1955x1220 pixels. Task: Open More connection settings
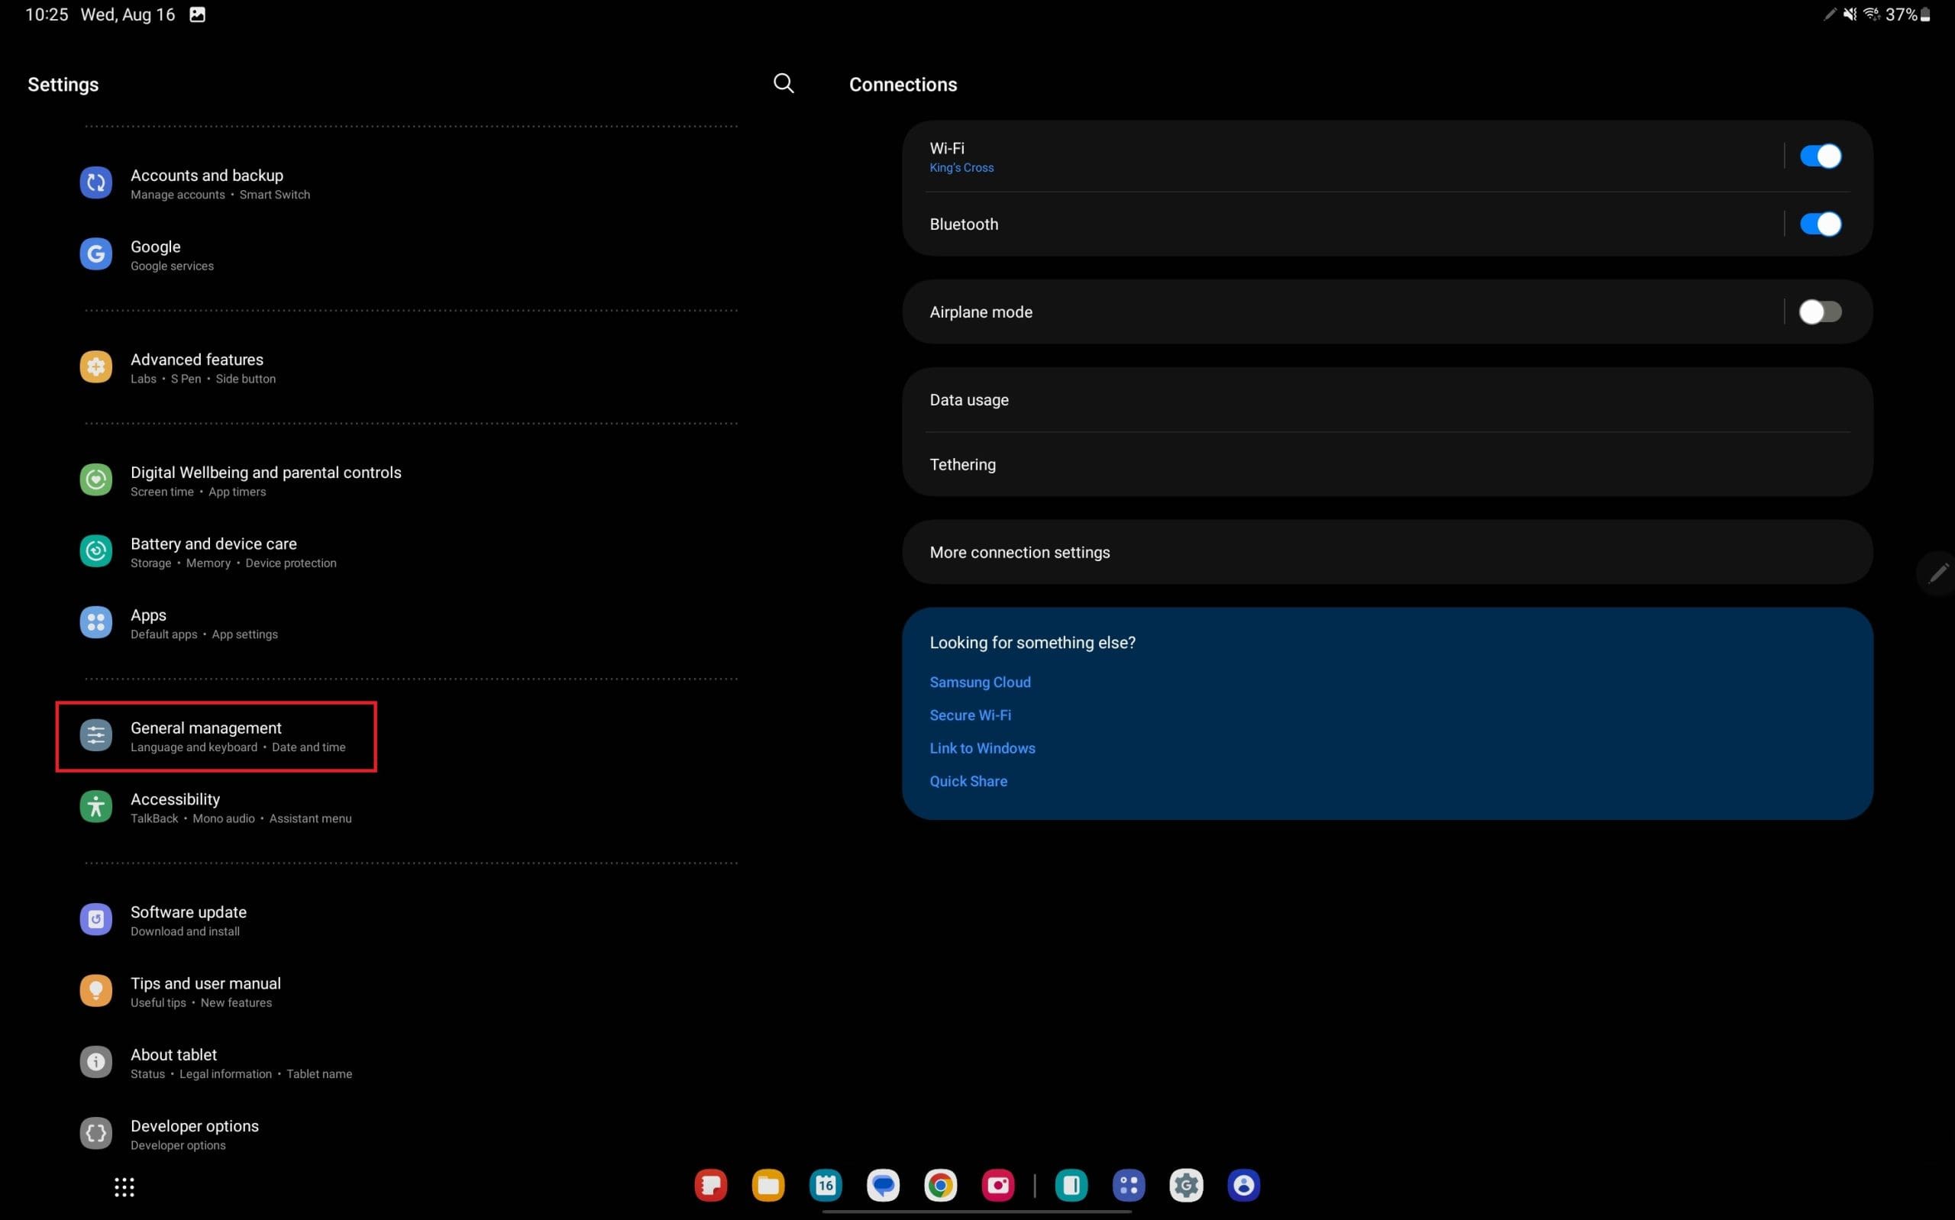1387,552
